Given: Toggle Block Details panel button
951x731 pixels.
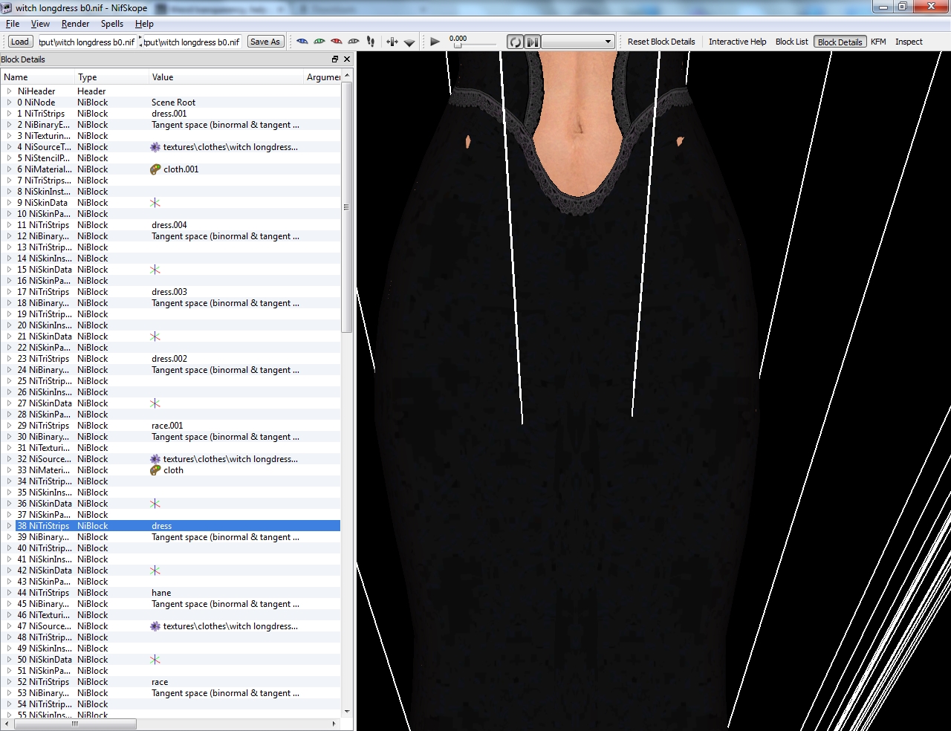Looking at the screenshot, I should 840,42.
